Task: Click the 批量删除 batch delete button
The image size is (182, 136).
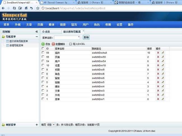Action: [59, 44]
